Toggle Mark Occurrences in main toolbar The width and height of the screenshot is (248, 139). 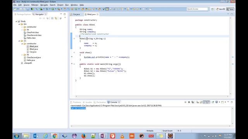107,9
